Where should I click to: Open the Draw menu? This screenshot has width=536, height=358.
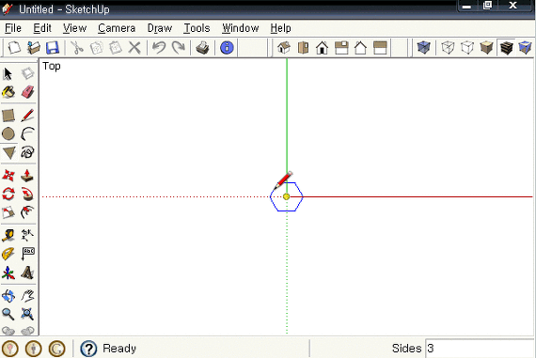pos(160,28)
